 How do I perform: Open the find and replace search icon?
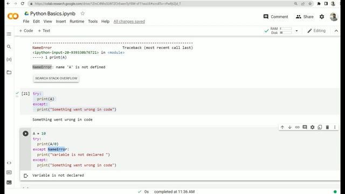point(9,47)
